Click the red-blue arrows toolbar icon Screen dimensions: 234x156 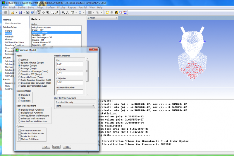(x=121, y=12)
